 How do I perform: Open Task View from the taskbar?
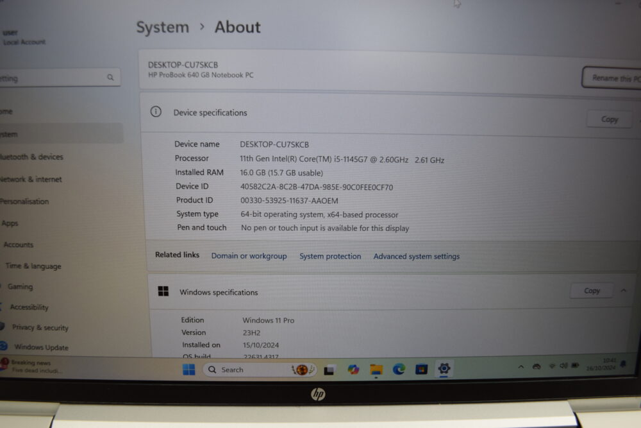tap(329, 370)
